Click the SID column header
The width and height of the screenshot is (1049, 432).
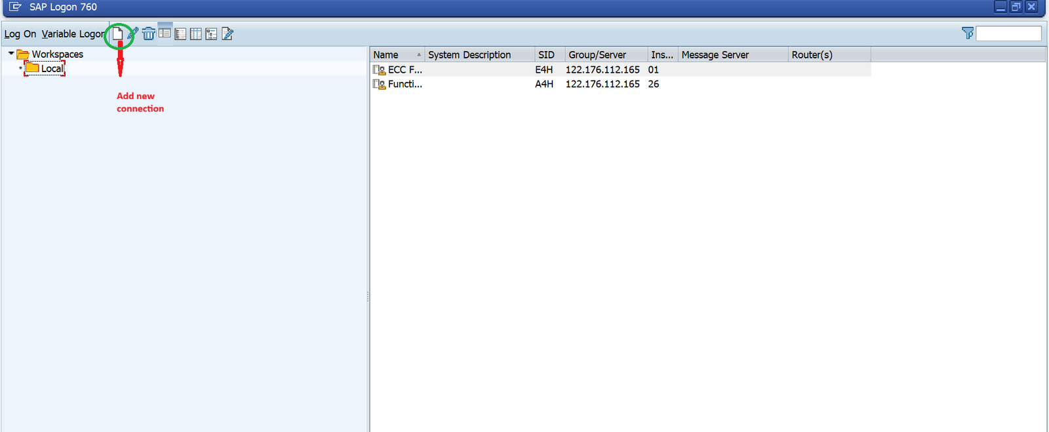click(546, 55)
